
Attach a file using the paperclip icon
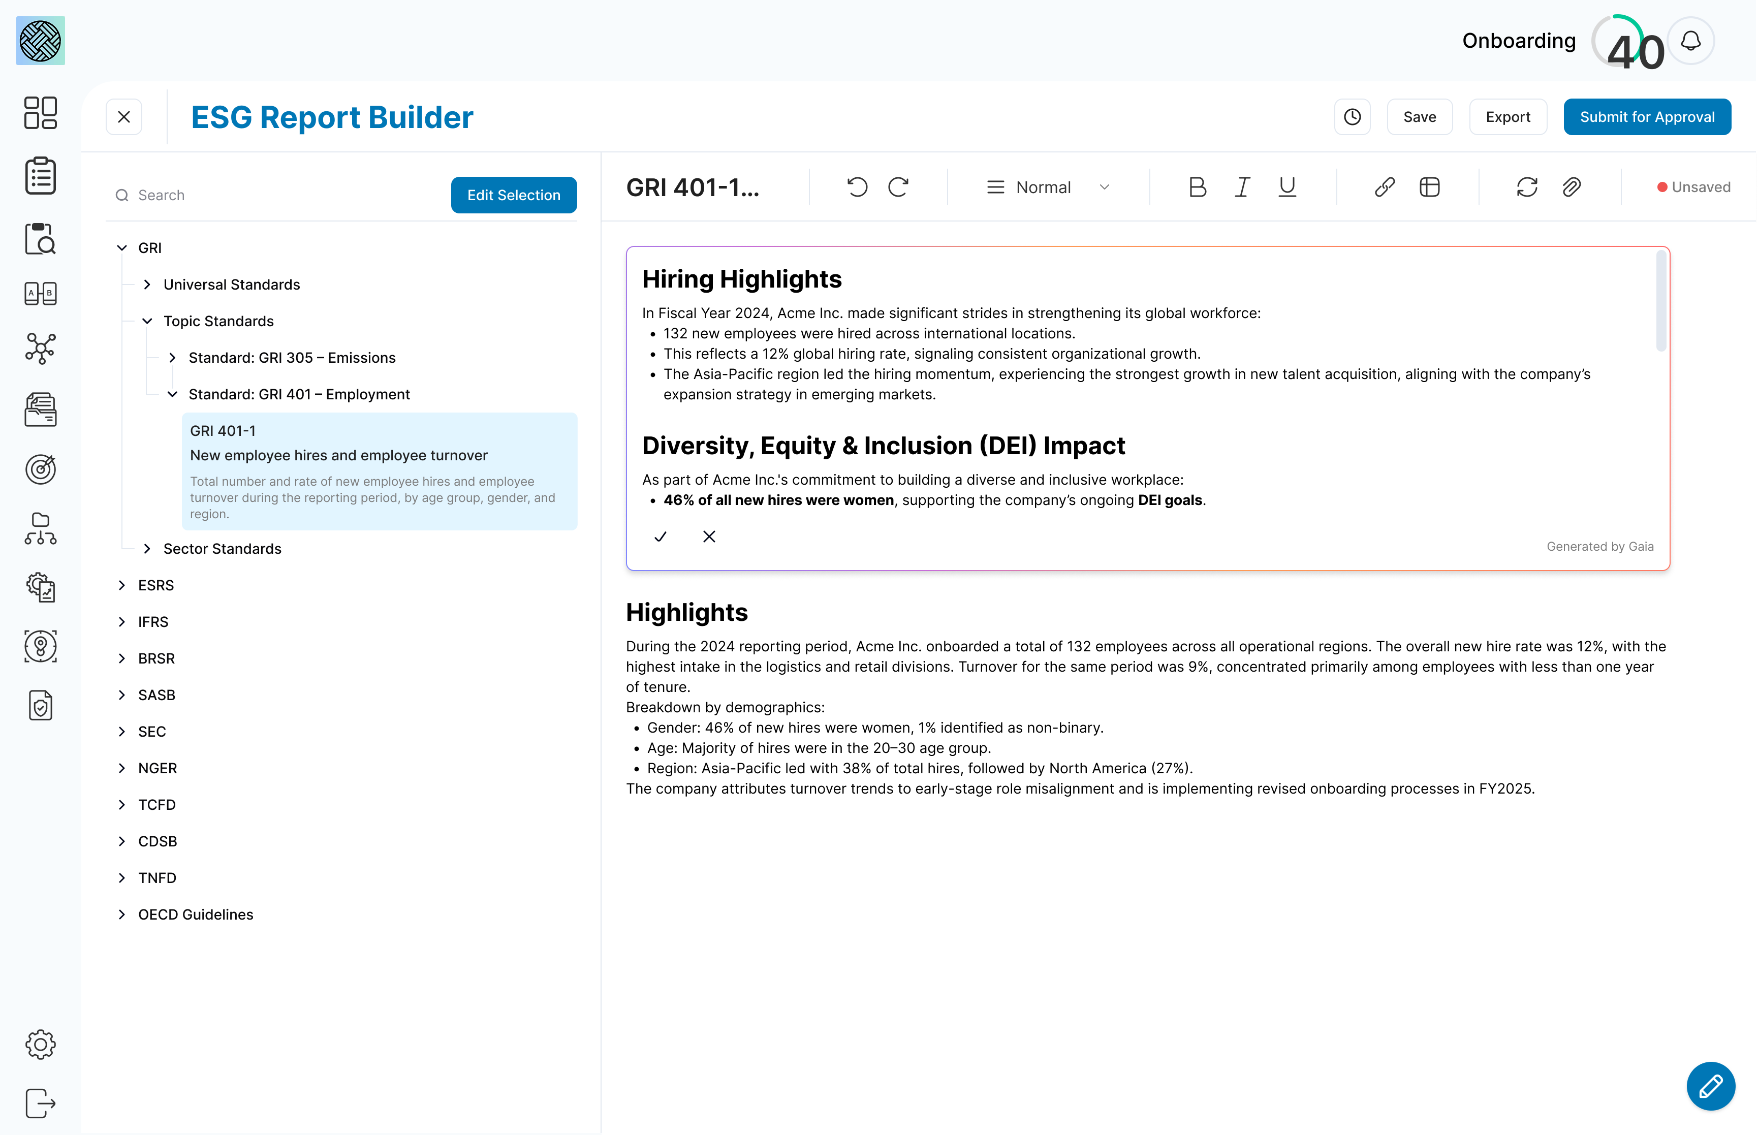pos(1571,187)
